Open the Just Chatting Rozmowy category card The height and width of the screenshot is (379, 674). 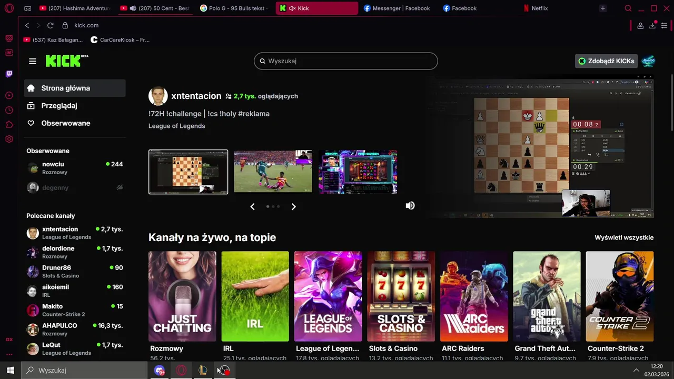[x=182, y=296]
